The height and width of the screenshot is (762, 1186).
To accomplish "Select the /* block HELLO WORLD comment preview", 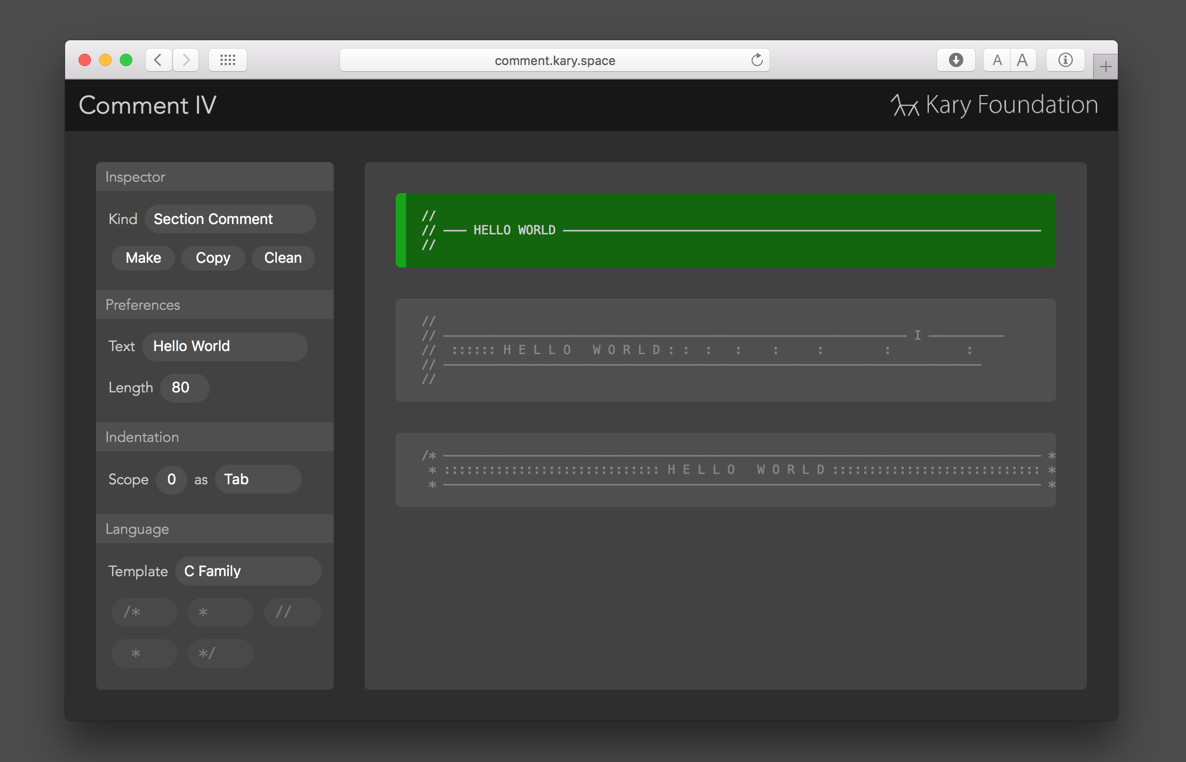I will tap(725, 470).
